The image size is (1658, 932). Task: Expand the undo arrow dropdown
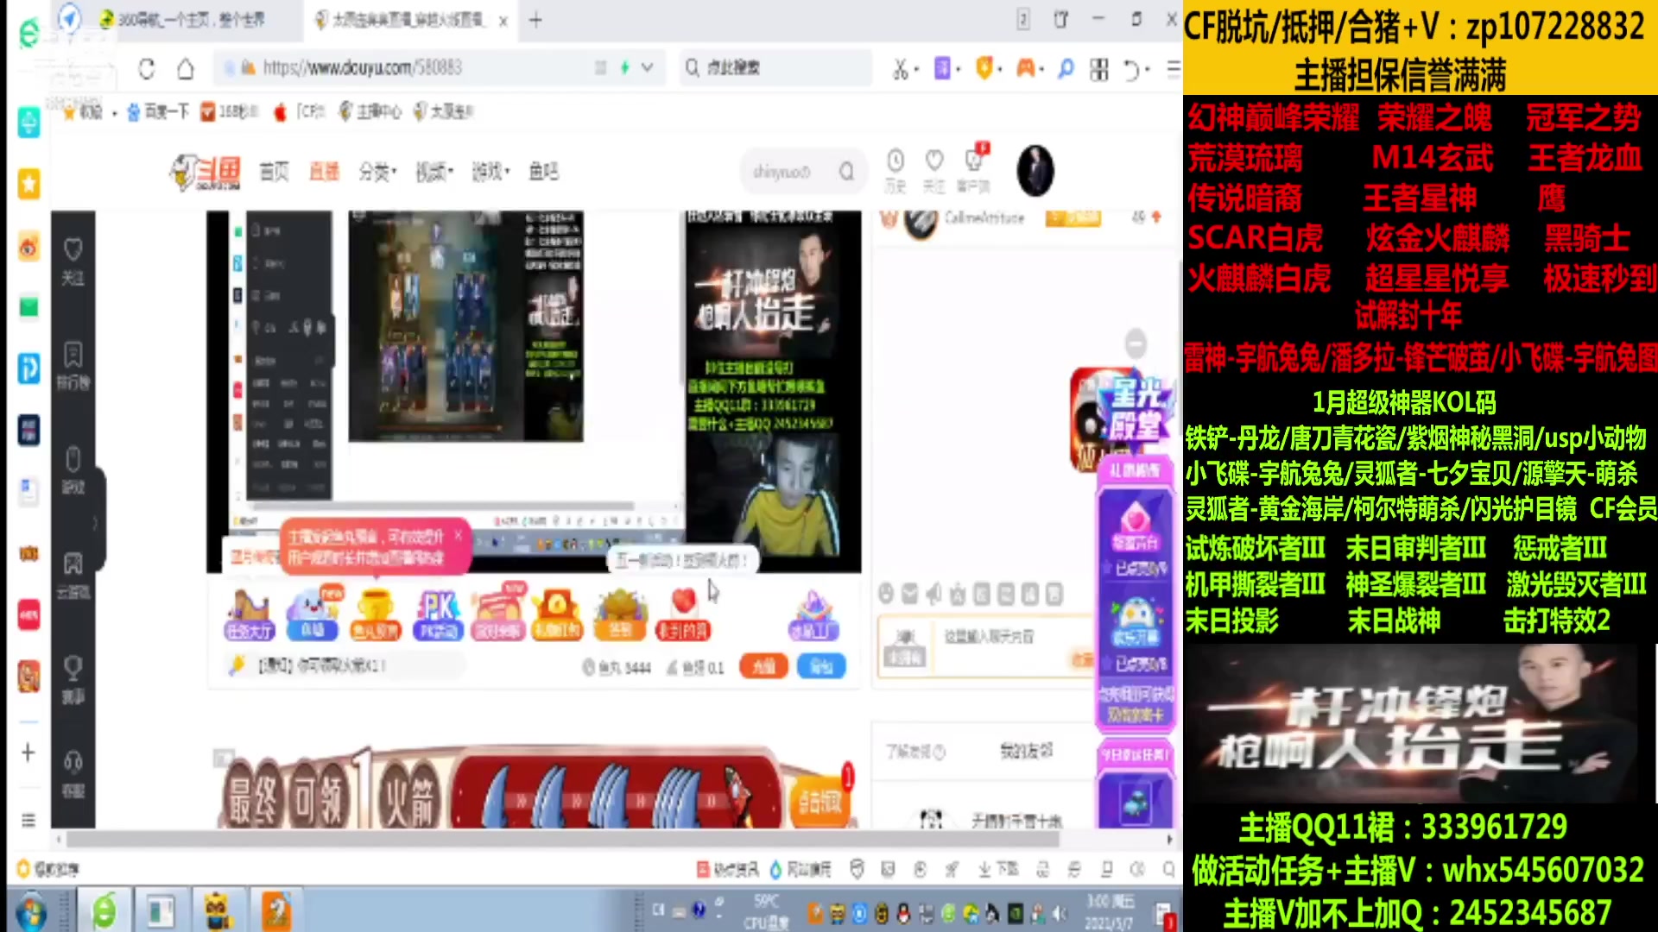1148,70
